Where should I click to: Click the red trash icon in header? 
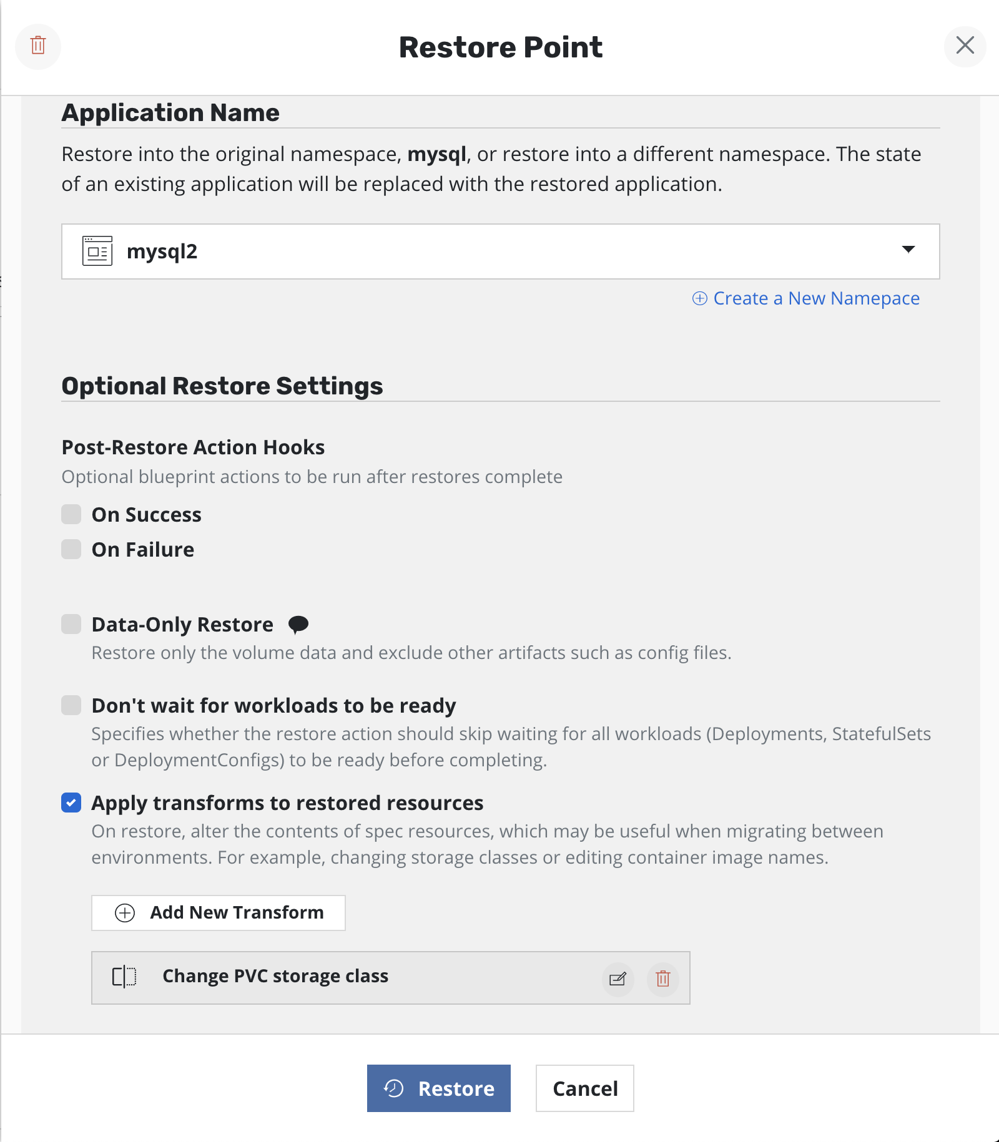point(38,46)
